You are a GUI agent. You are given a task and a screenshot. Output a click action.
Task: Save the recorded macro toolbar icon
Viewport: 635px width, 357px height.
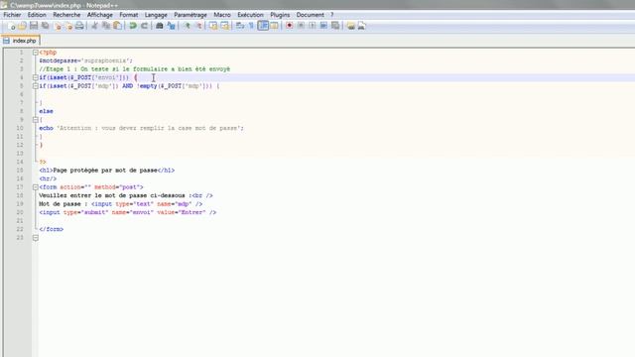[335, 26]
